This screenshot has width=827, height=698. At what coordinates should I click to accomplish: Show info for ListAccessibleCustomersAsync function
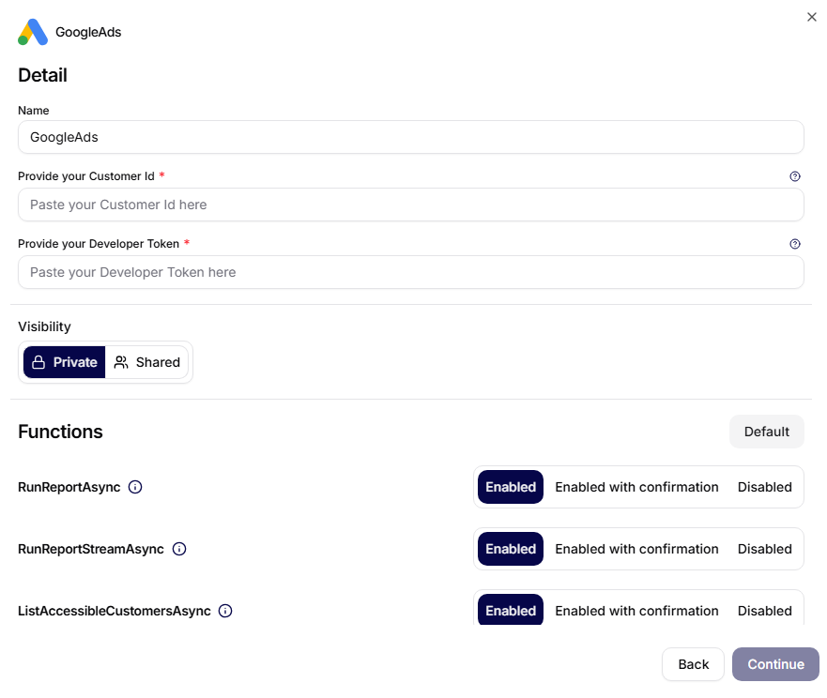(225, 611)
